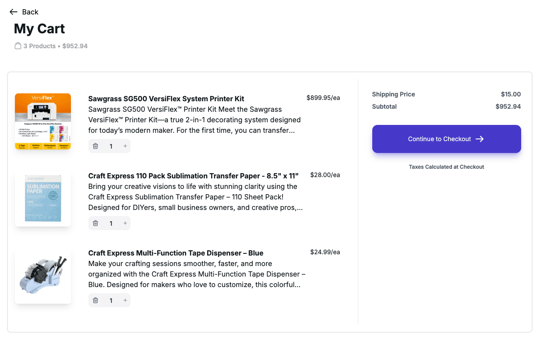Click the Subtotal label

pyautogui.click(x=385, y=107)
